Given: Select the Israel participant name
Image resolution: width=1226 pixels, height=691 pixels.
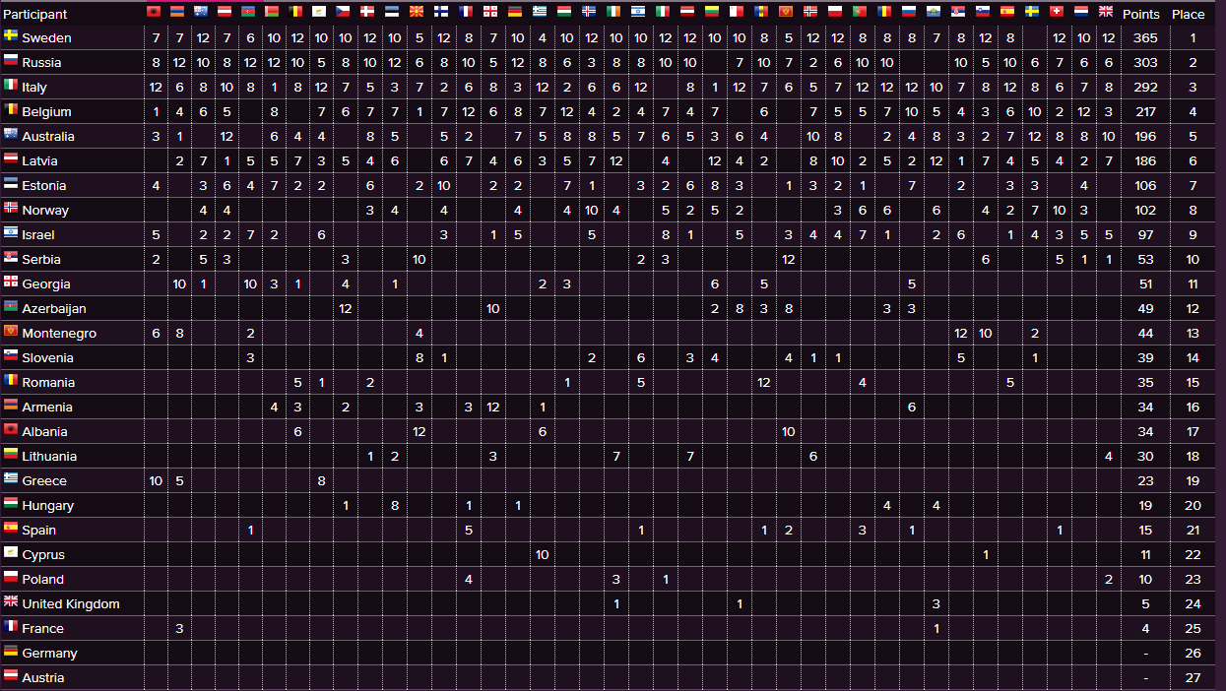Looking at the screenshot, I should click(38, 234).
